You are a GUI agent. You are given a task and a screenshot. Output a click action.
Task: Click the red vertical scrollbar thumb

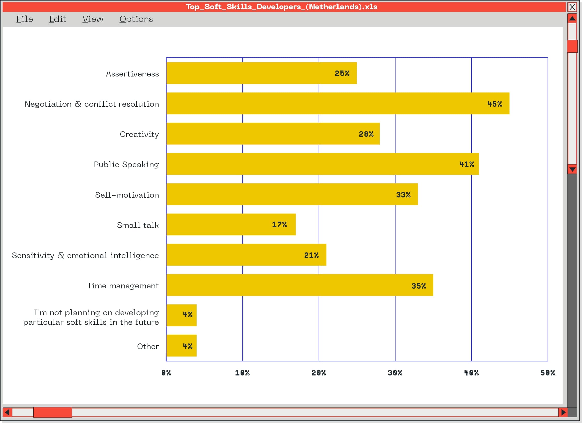[572, 46]
